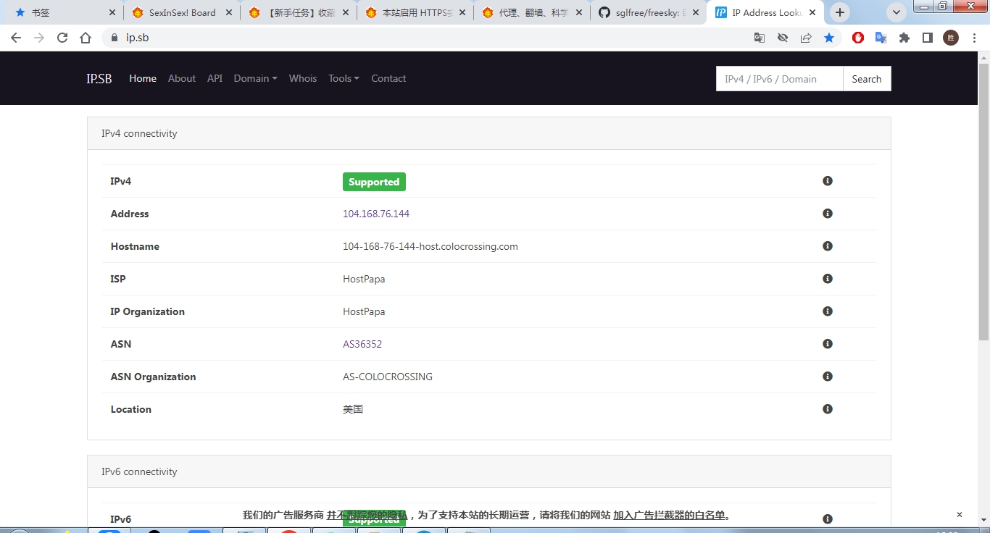Open a new browser tab

point(840,12)
